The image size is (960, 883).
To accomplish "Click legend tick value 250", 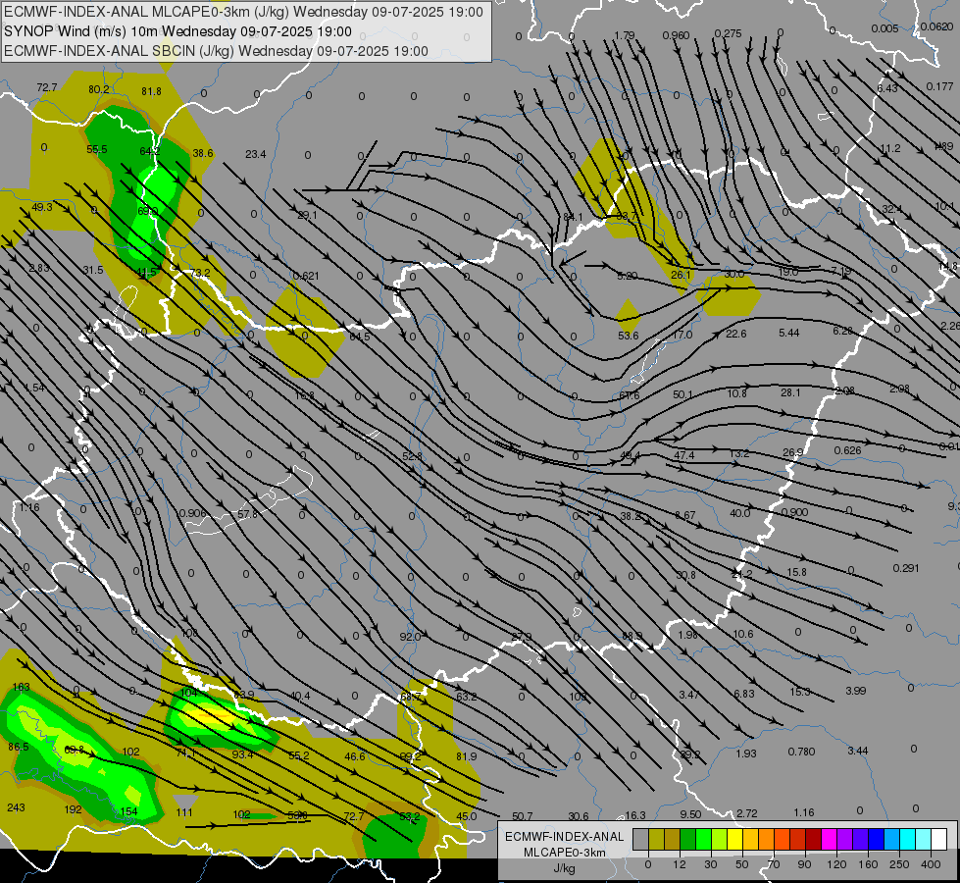I will point(899,864).
